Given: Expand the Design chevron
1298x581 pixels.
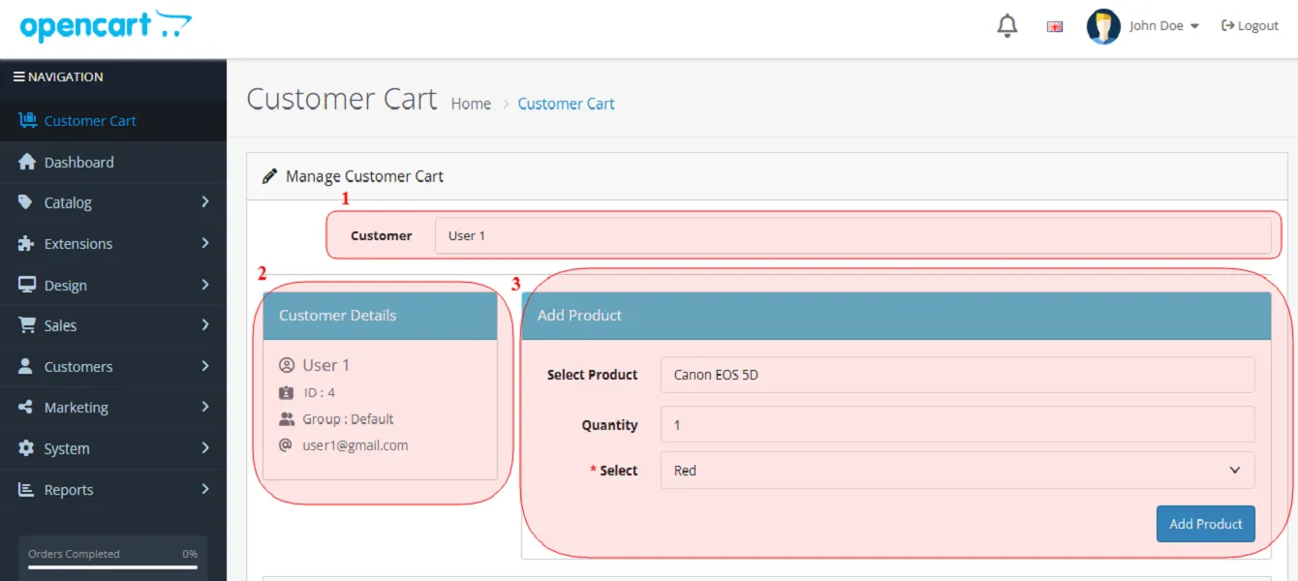Looking at the screenshot, I should [x=205, y=285].
